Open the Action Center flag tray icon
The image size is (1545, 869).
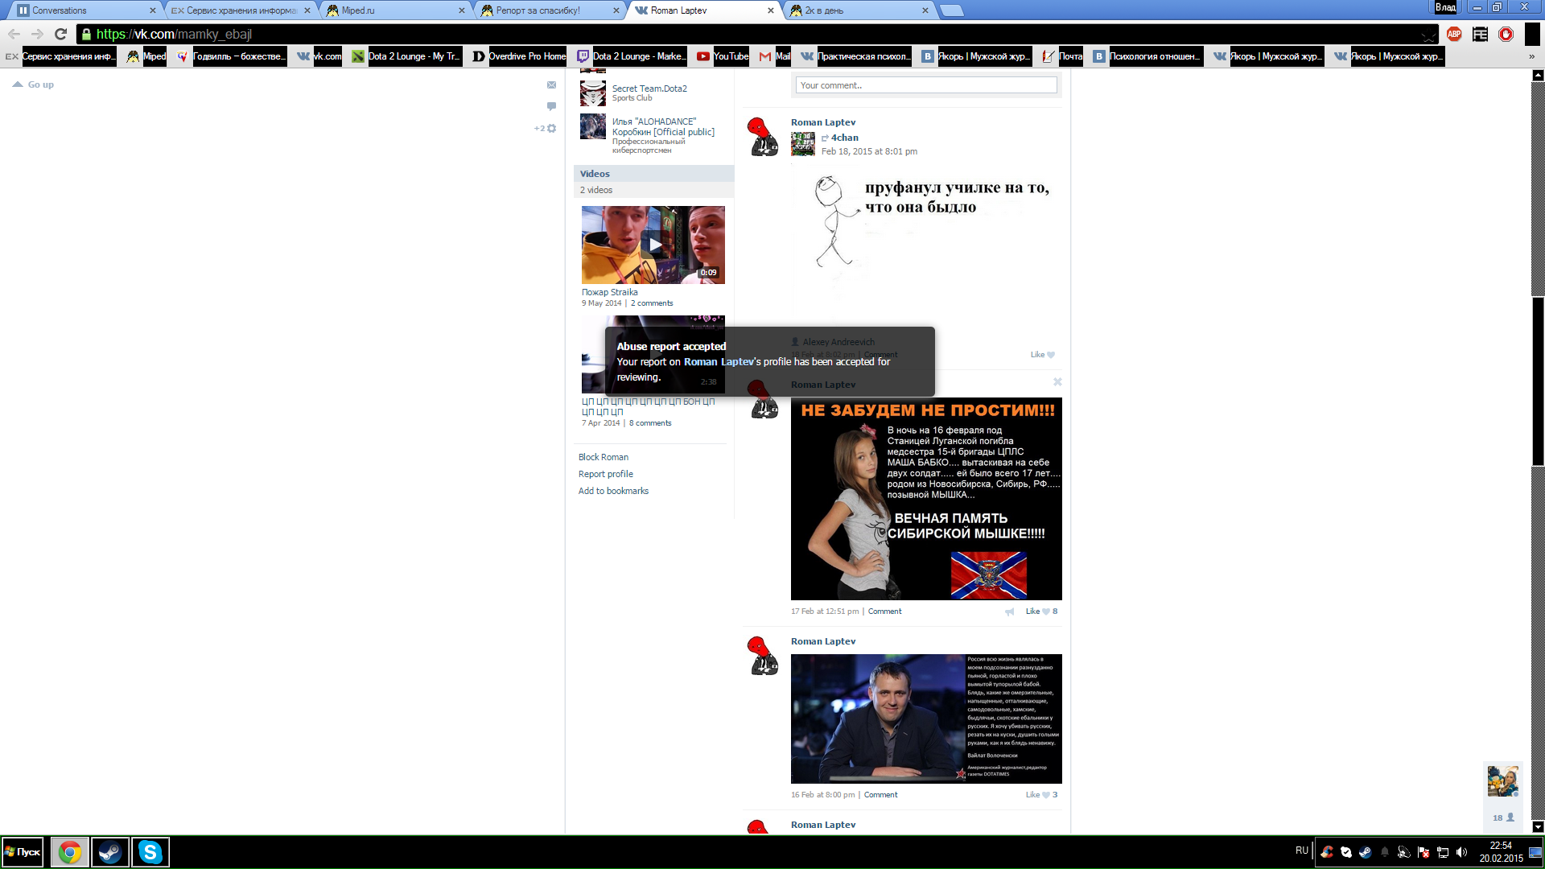[x=1423, y=852]
